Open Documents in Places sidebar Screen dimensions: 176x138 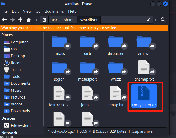[17, 83]
